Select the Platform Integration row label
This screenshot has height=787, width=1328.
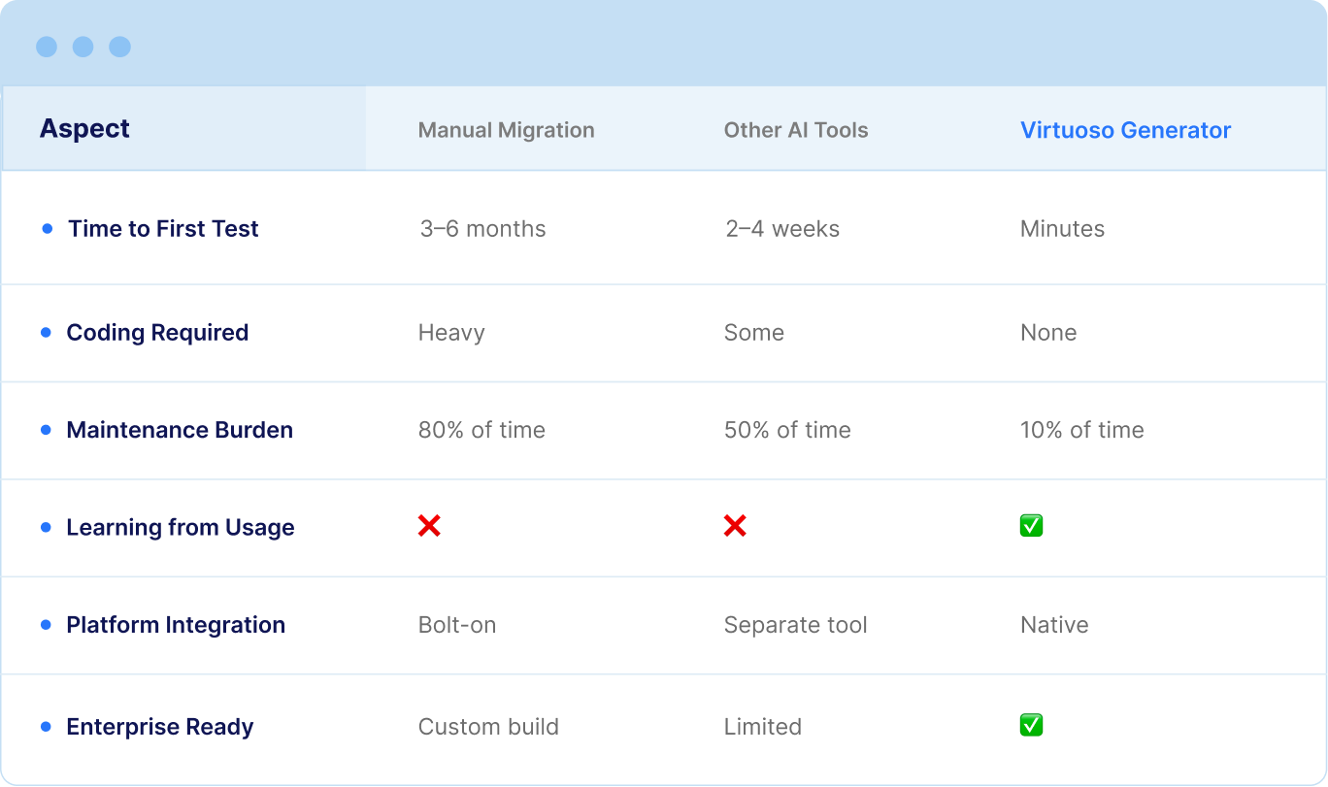click(x=176, y=625)
